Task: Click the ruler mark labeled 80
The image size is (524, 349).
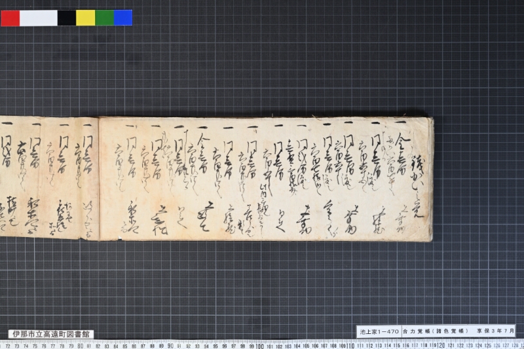Action: point(80,346)
